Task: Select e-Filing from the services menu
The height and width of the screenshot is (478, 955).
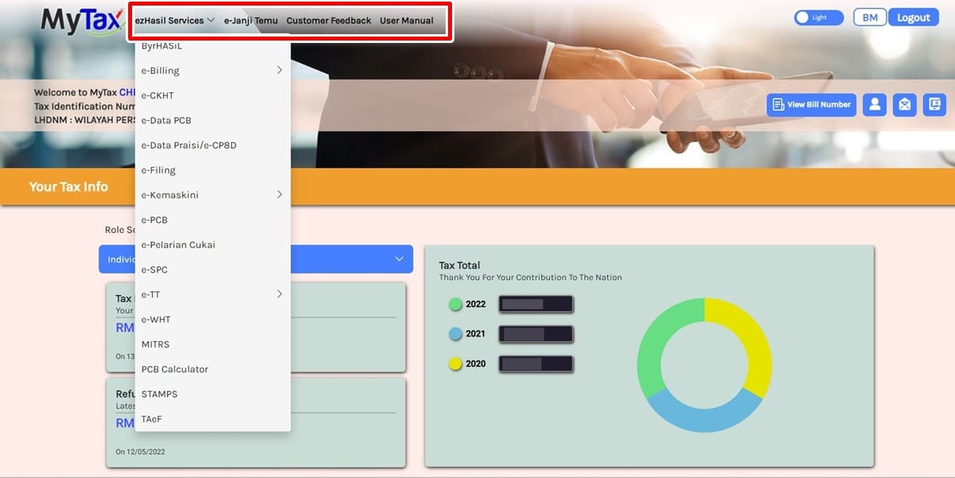Action: (x=158, y=169)
